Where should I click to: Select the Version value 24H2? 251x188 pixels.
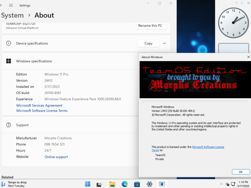tap(48, 81)
